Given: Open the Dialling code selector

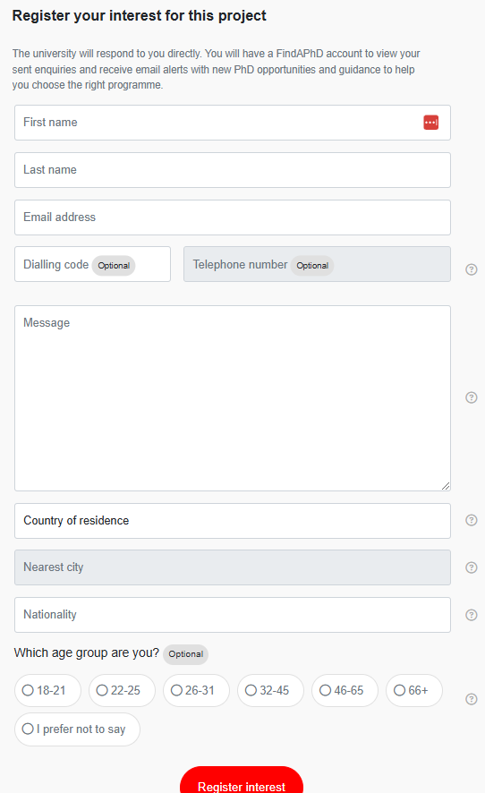Looking at the screenshot, I should (x=92, y=264).
